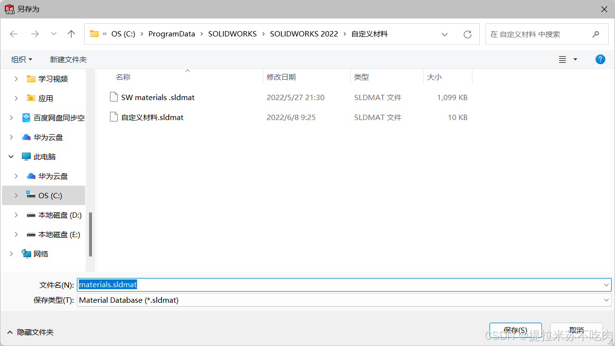Click the search box for 自定义材料
Screen dimensions: 615x346
[547, 34]
